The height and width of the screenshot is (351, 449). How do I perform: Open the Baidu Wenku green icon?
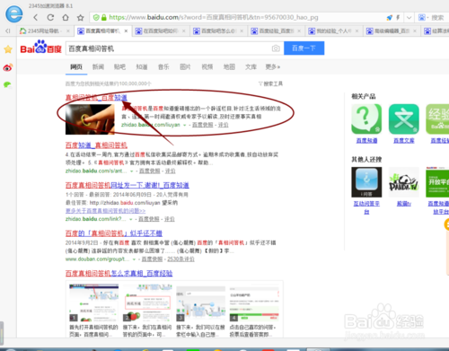[x=404, y=118]
